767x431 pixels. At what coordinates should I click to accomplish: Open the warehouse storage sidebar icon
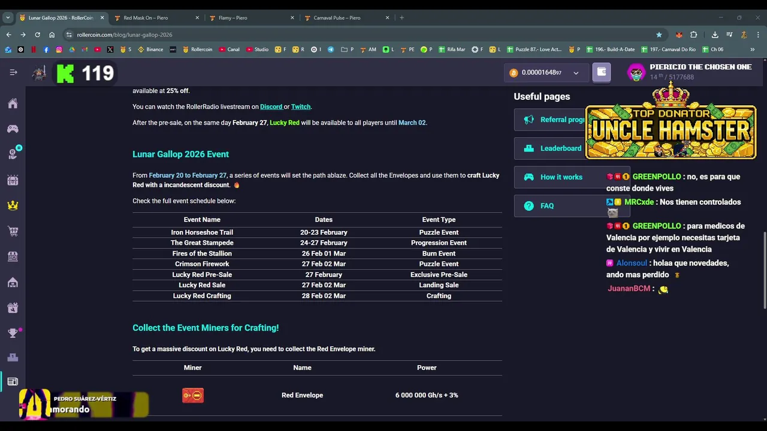[13, 282]
